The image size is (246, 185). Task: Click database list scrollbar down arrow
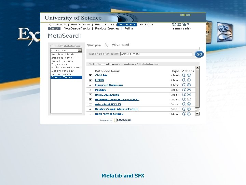pos(197,114)
